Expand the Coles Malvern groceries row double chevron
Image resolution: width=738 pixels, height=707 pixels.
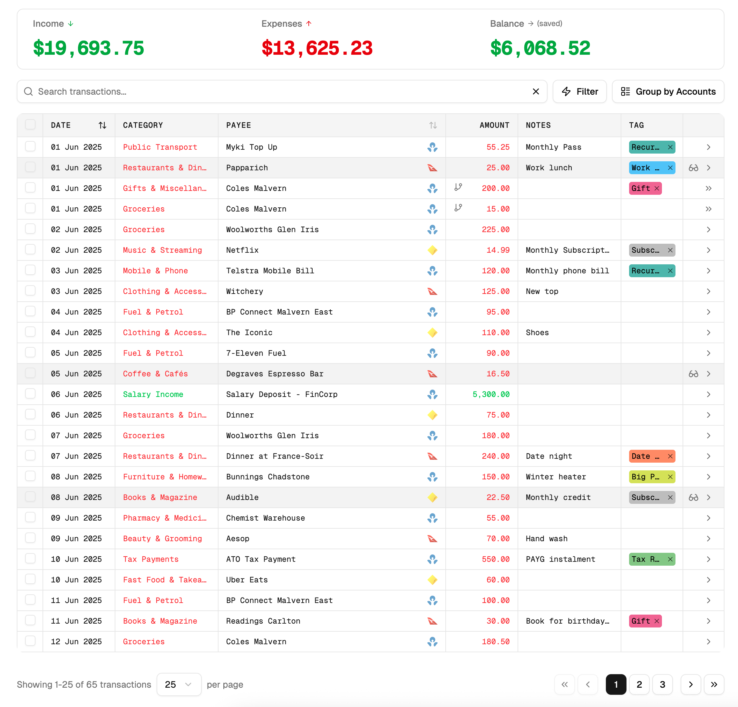click(709, 209)
